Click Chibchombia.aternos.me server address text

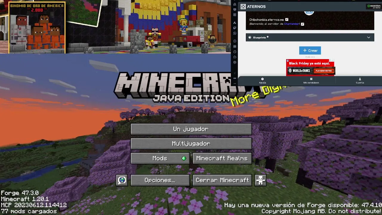pos(267,20)
